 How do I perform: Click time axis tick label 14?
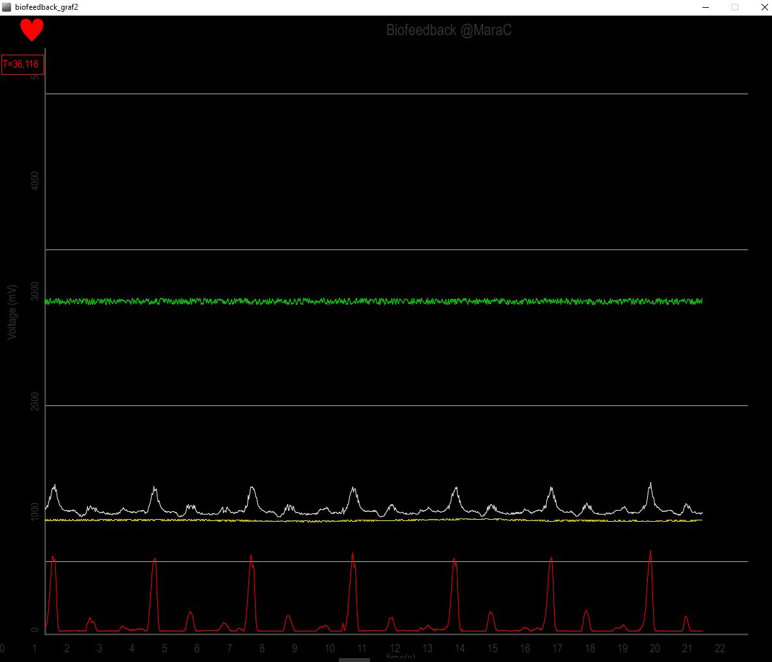(x=460, y=648)
